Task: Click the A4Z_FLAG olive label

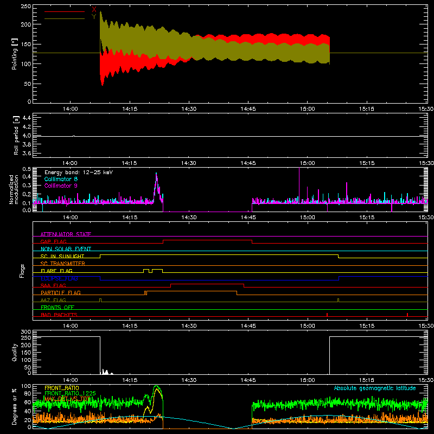Action: [x=53, y=300]
